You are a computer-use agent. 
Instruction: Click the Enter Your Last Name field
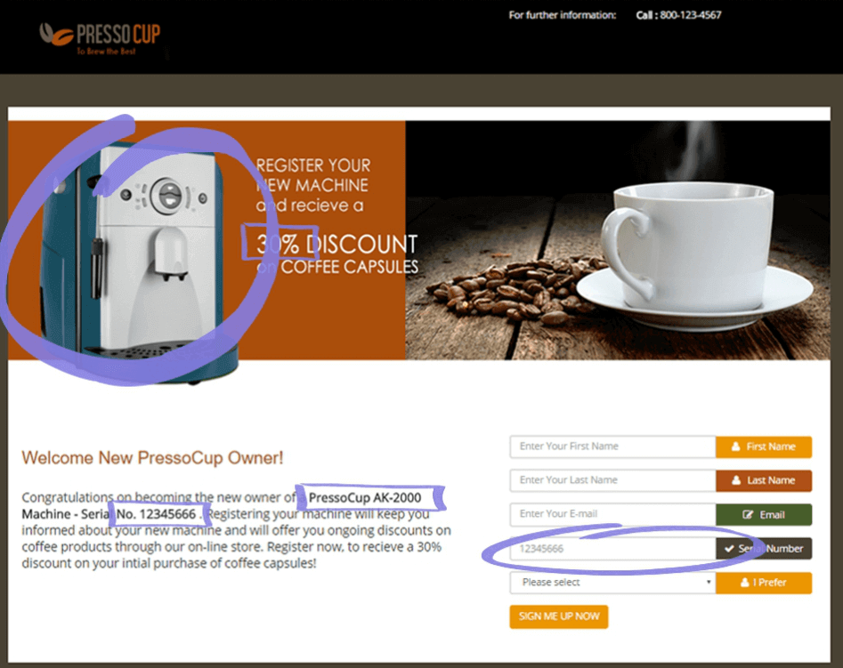pyautogui.click(x=612, y=480)
